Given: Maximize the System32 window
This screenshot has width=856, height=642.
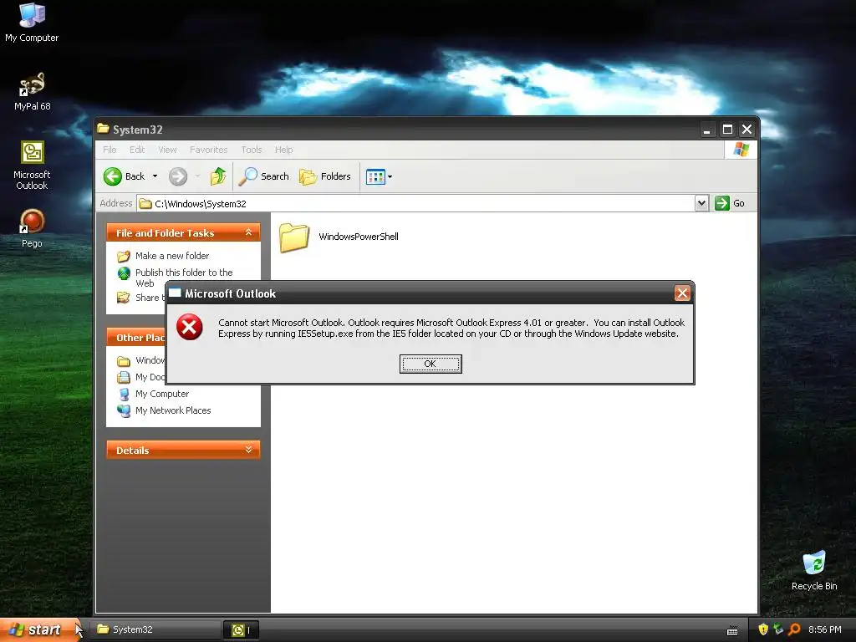Looking at the screenshot, I should click(727, 130).
